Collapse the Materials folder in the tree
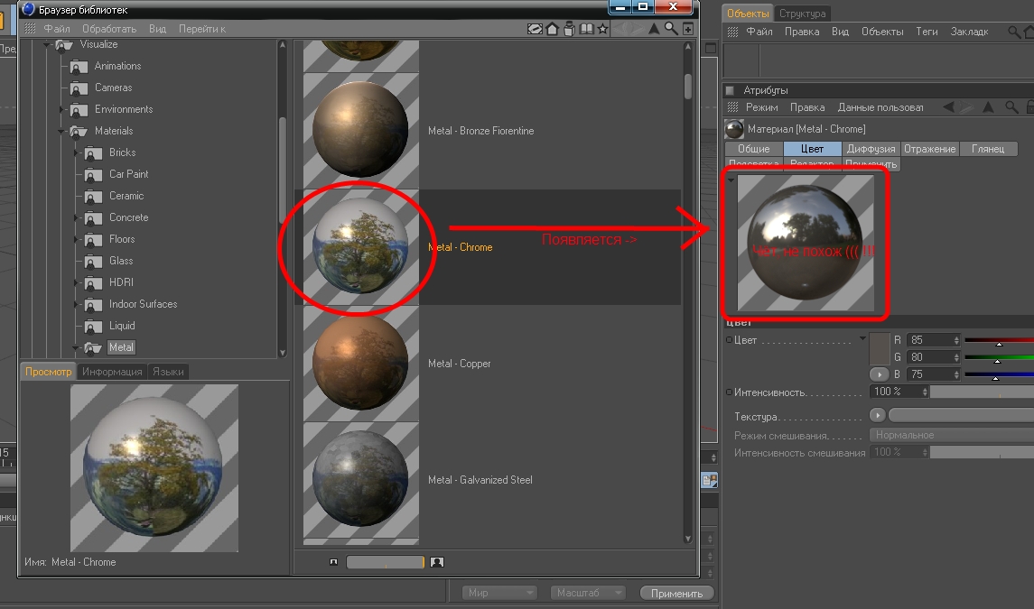 coord(62,131)
